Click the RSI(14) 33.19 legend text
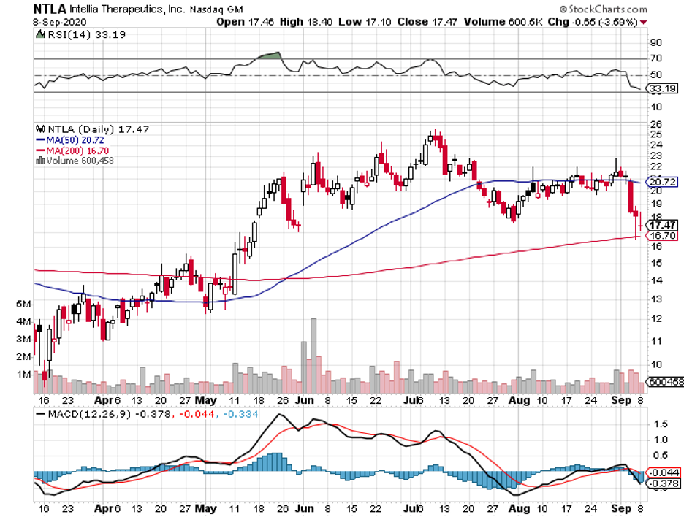Viewport: 684px width, 517px height. (x=86, y=34)
